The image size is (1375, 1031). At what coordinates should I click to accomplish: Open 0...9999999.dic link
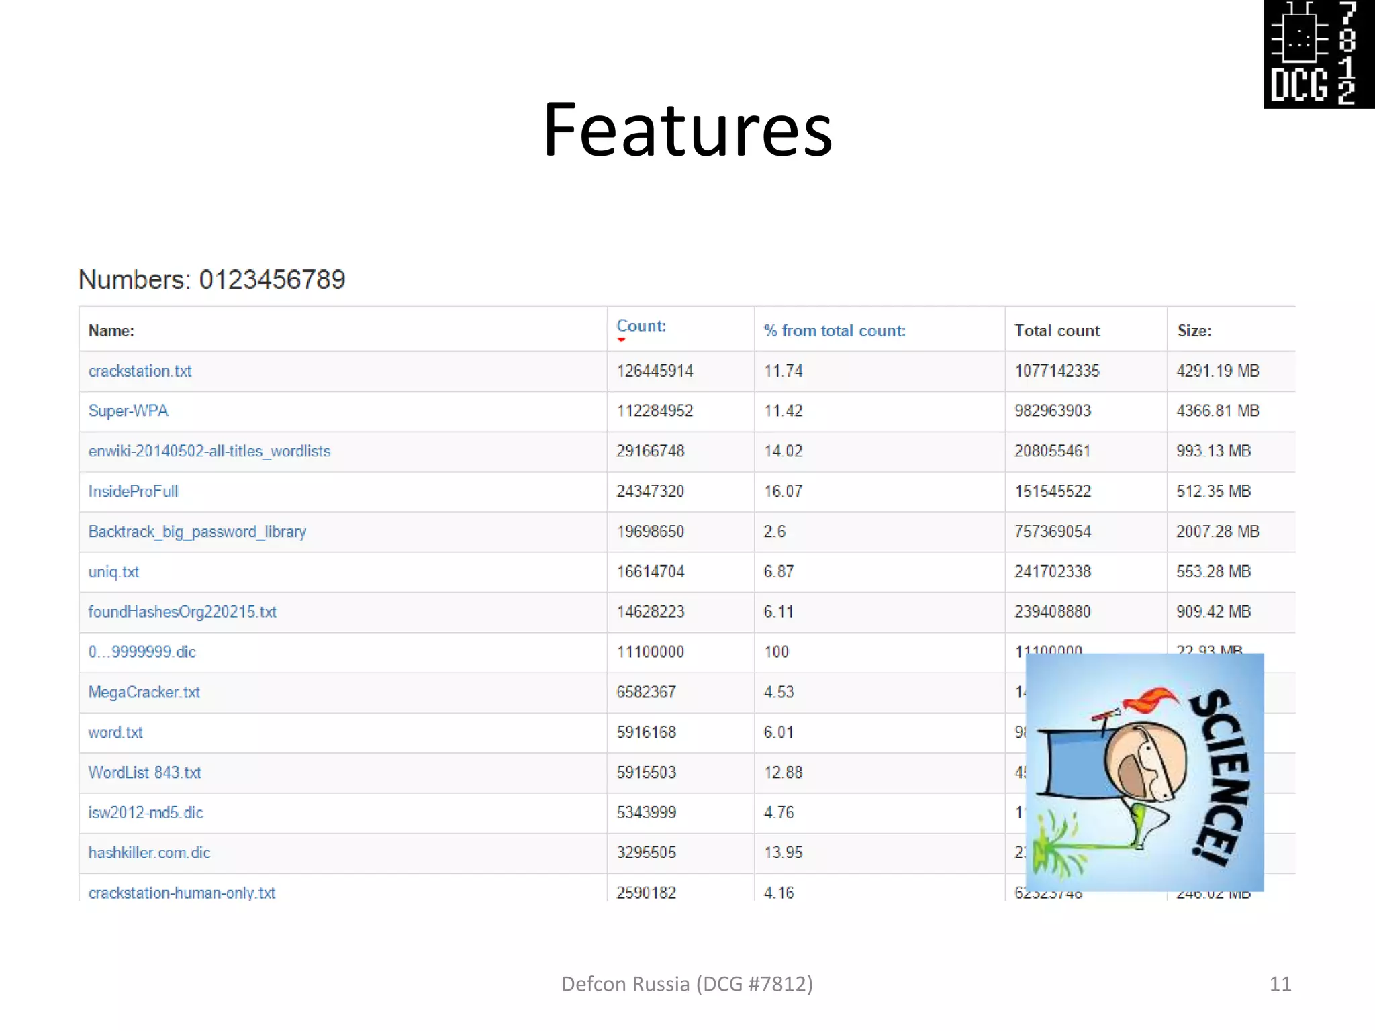(142, 652)
